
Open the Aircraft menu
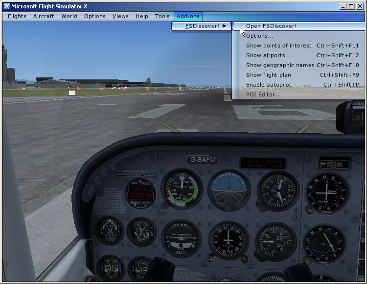[x=44, y=16]
